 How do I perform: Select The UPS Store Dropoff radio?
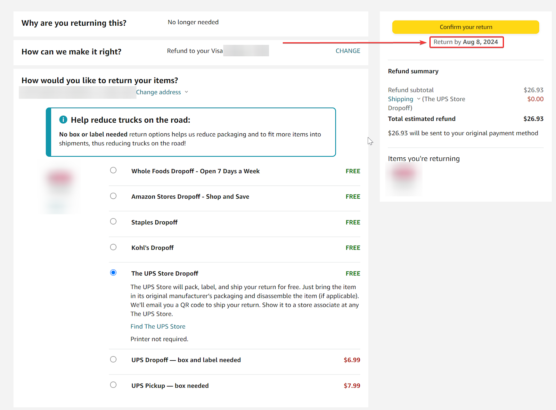coord(113,273)
